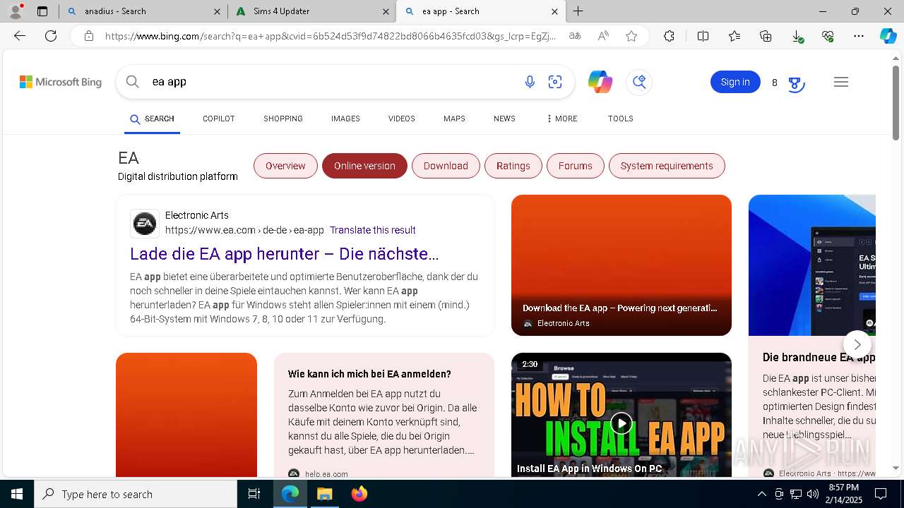This screenshot has height=508, width=904.
Task: Open the Favorites list
Action: pos(734,36)
